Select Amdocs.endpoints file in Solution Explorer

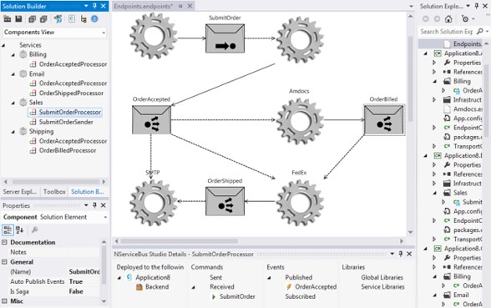click(x=468, y=109)
